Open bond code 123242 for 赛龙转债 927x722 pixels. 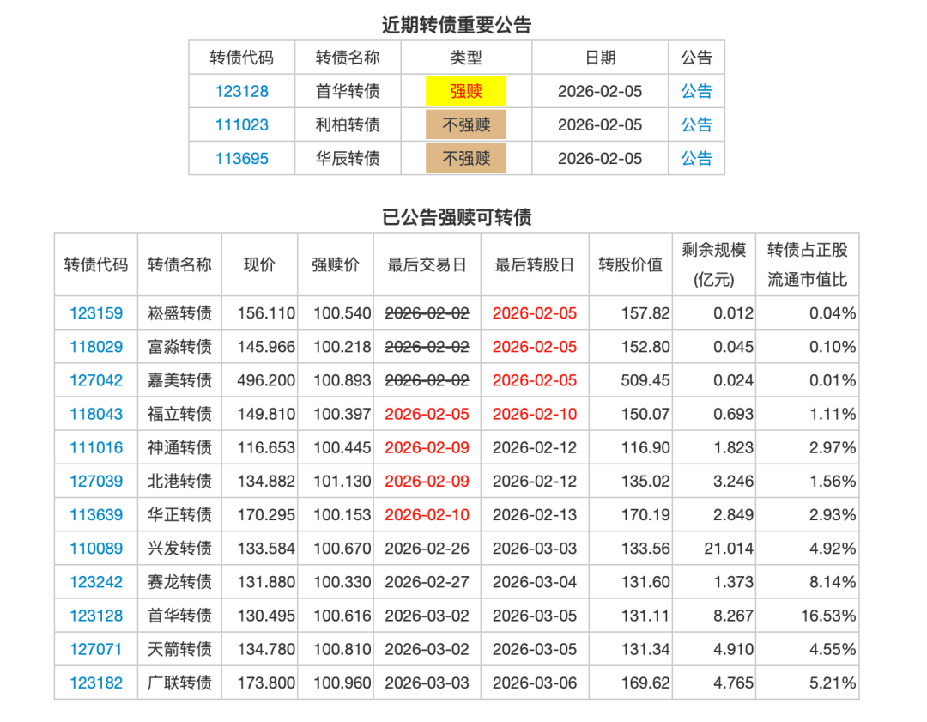click(95, 581)
